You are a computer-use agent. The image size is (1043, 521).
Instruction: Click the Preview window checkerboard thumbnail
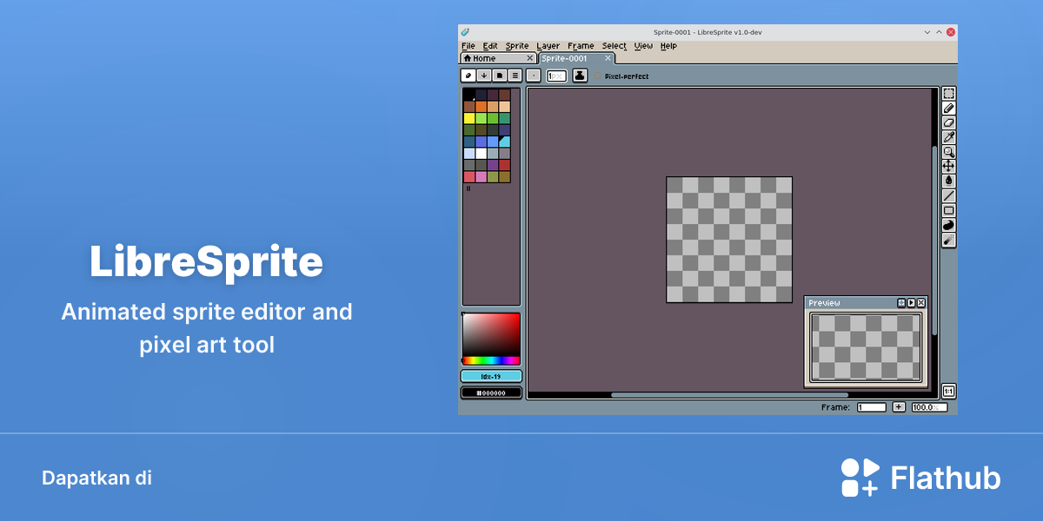point(867,347)
